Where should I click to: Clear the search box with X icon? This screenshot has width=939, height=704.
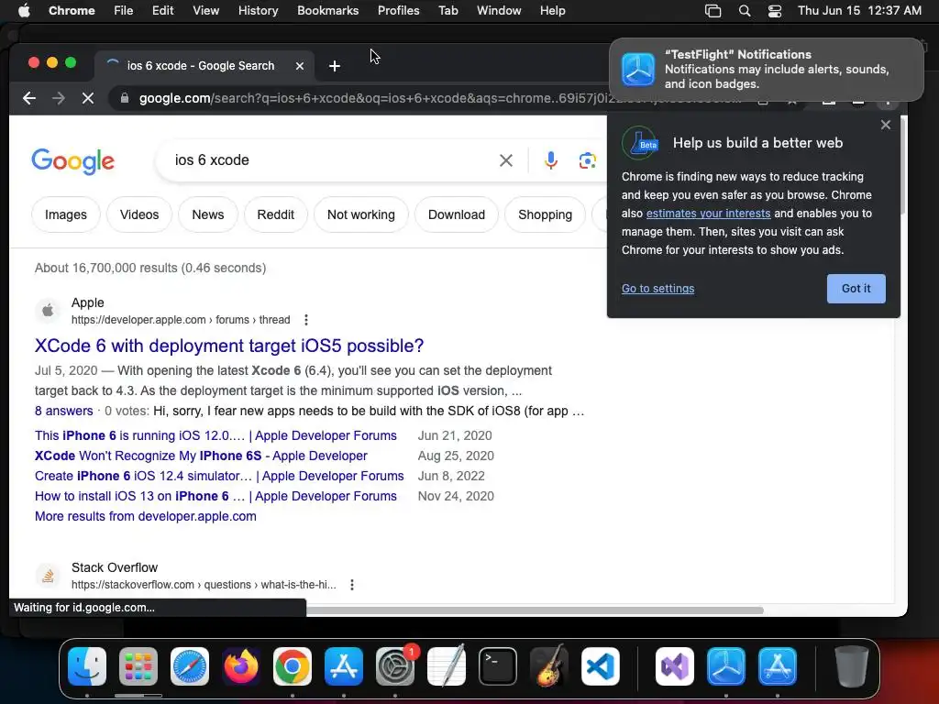pyautogui.click(x=506, y=160)
